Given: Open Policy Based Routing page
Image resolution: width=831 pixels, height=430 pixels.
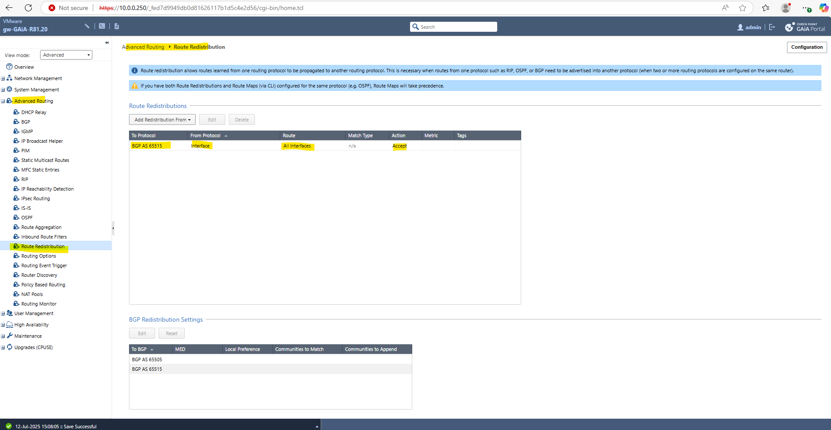Looking at the screenshot, I should pyautogui.click(x=43, y=285).
